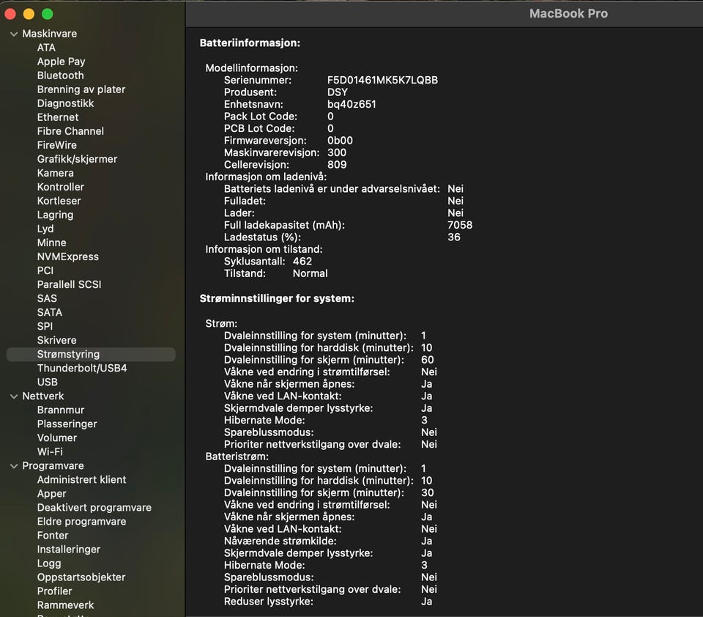
Task: Close the window with red button
Action: [x=10, y=14]
